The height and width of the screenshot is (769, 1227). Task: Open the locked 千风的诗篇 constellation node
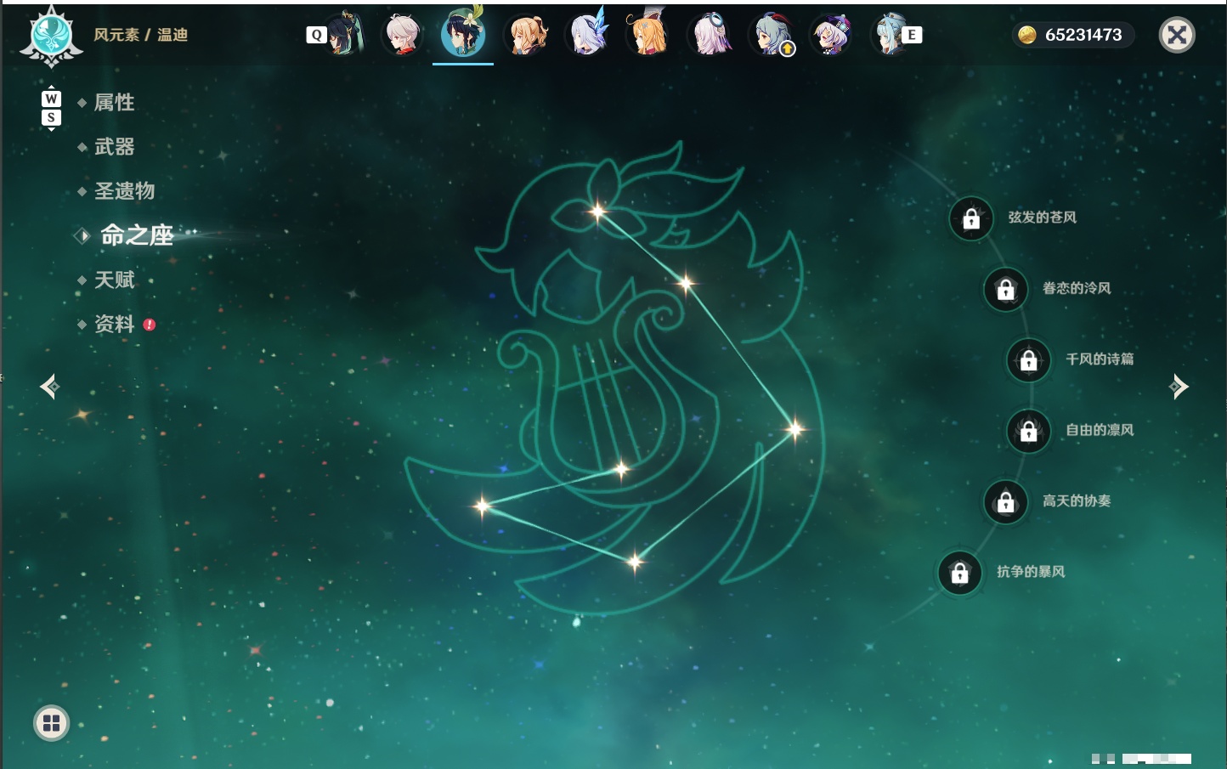pos(1029,360)
